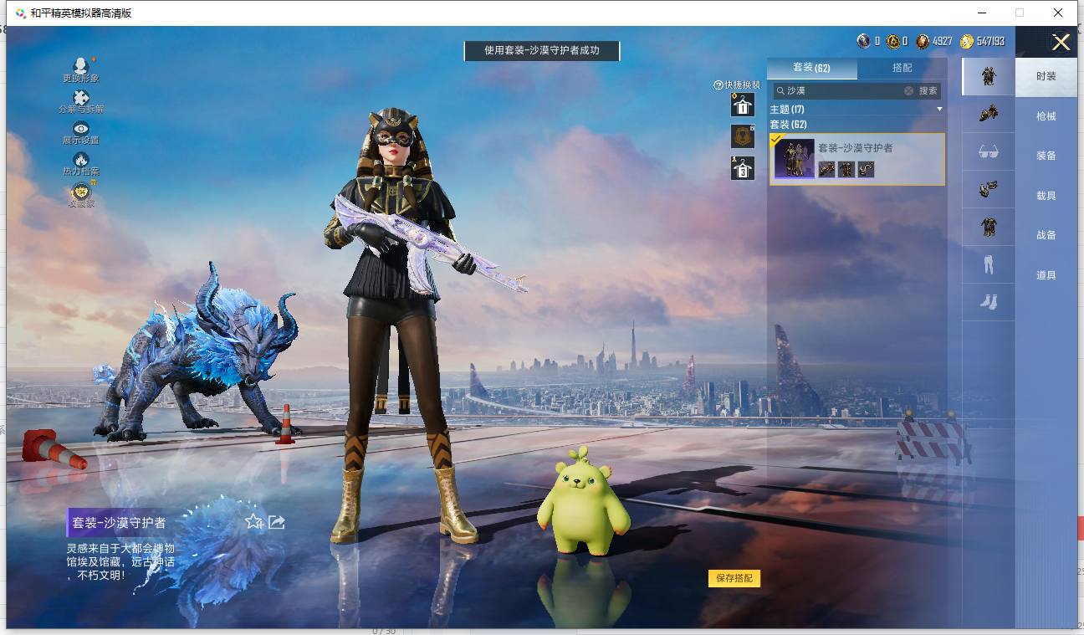
Task: Click the 快捷换装 help question mark
Action: pyautogui.click(x=718, y=85)
